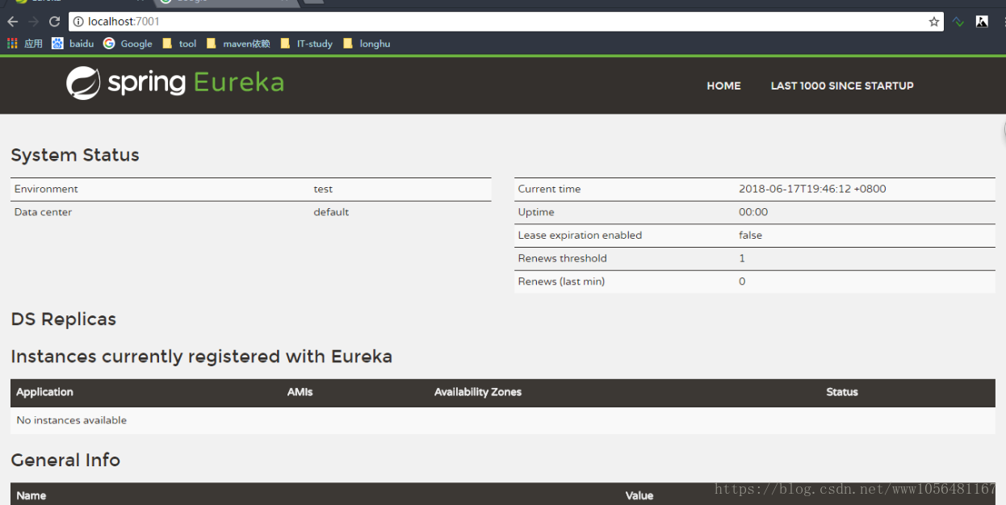
Task: Click the Name column header in General Info
Action: coord(31,495)
